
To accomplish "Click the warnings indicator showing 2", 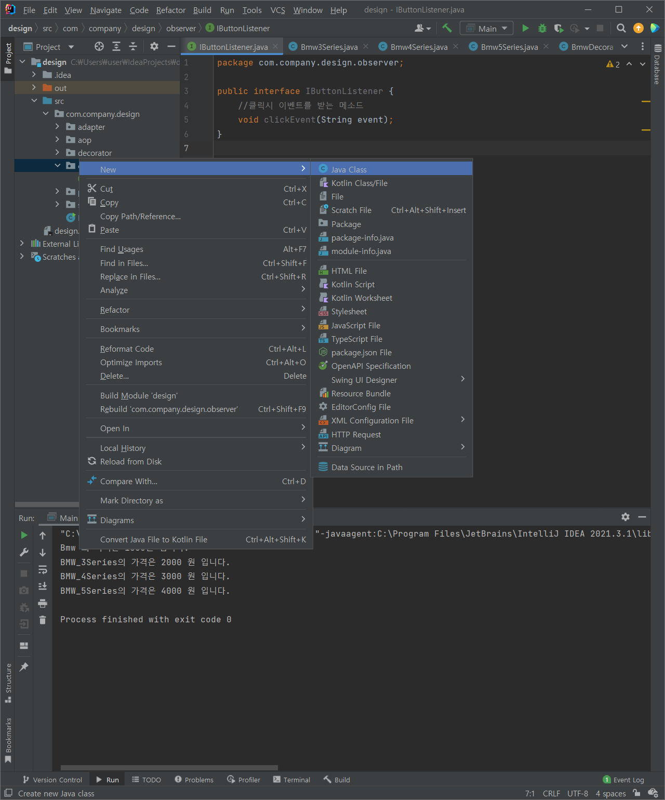I will coord(613,64).
